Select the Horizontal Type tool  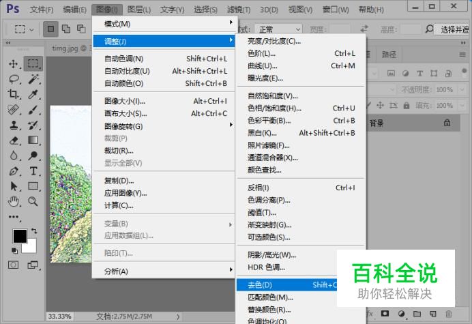pos(33,171)
